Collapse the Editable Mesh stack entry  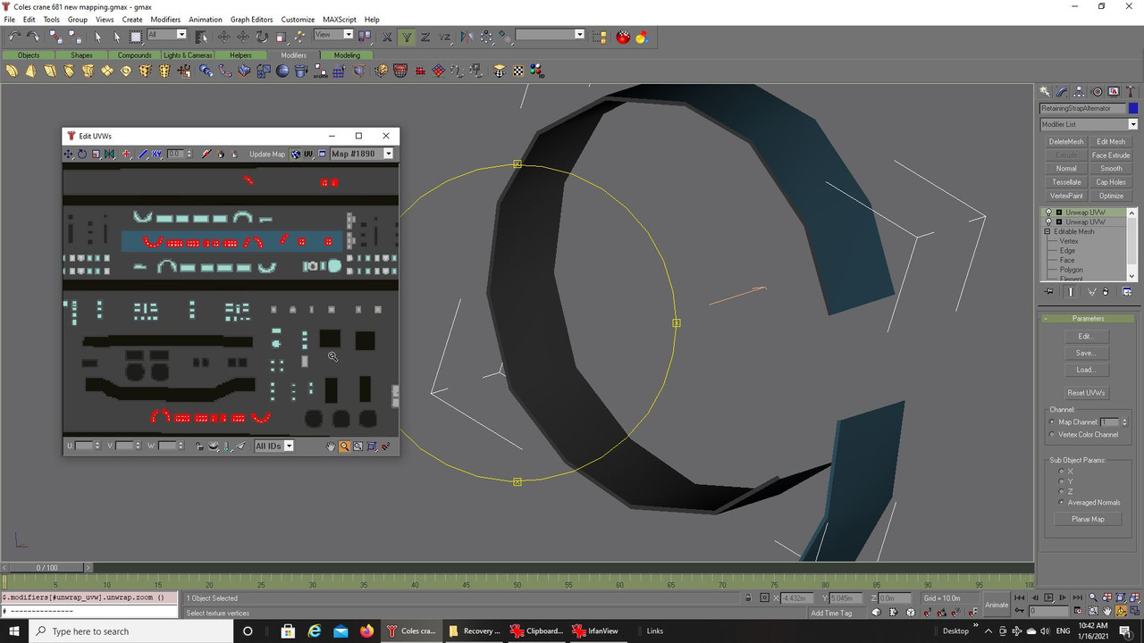point(1047,231)
